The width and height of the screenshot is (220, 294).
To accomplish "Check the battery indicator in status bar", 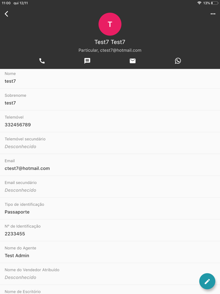I will (215, 3).
